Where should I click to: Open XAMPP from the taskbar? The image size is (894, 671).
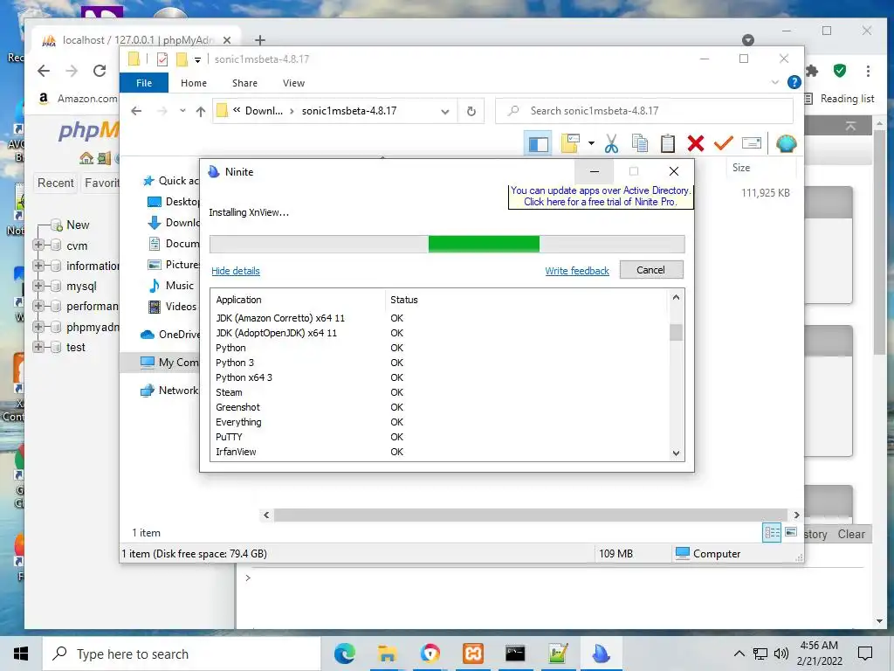(x=472, y=654)
